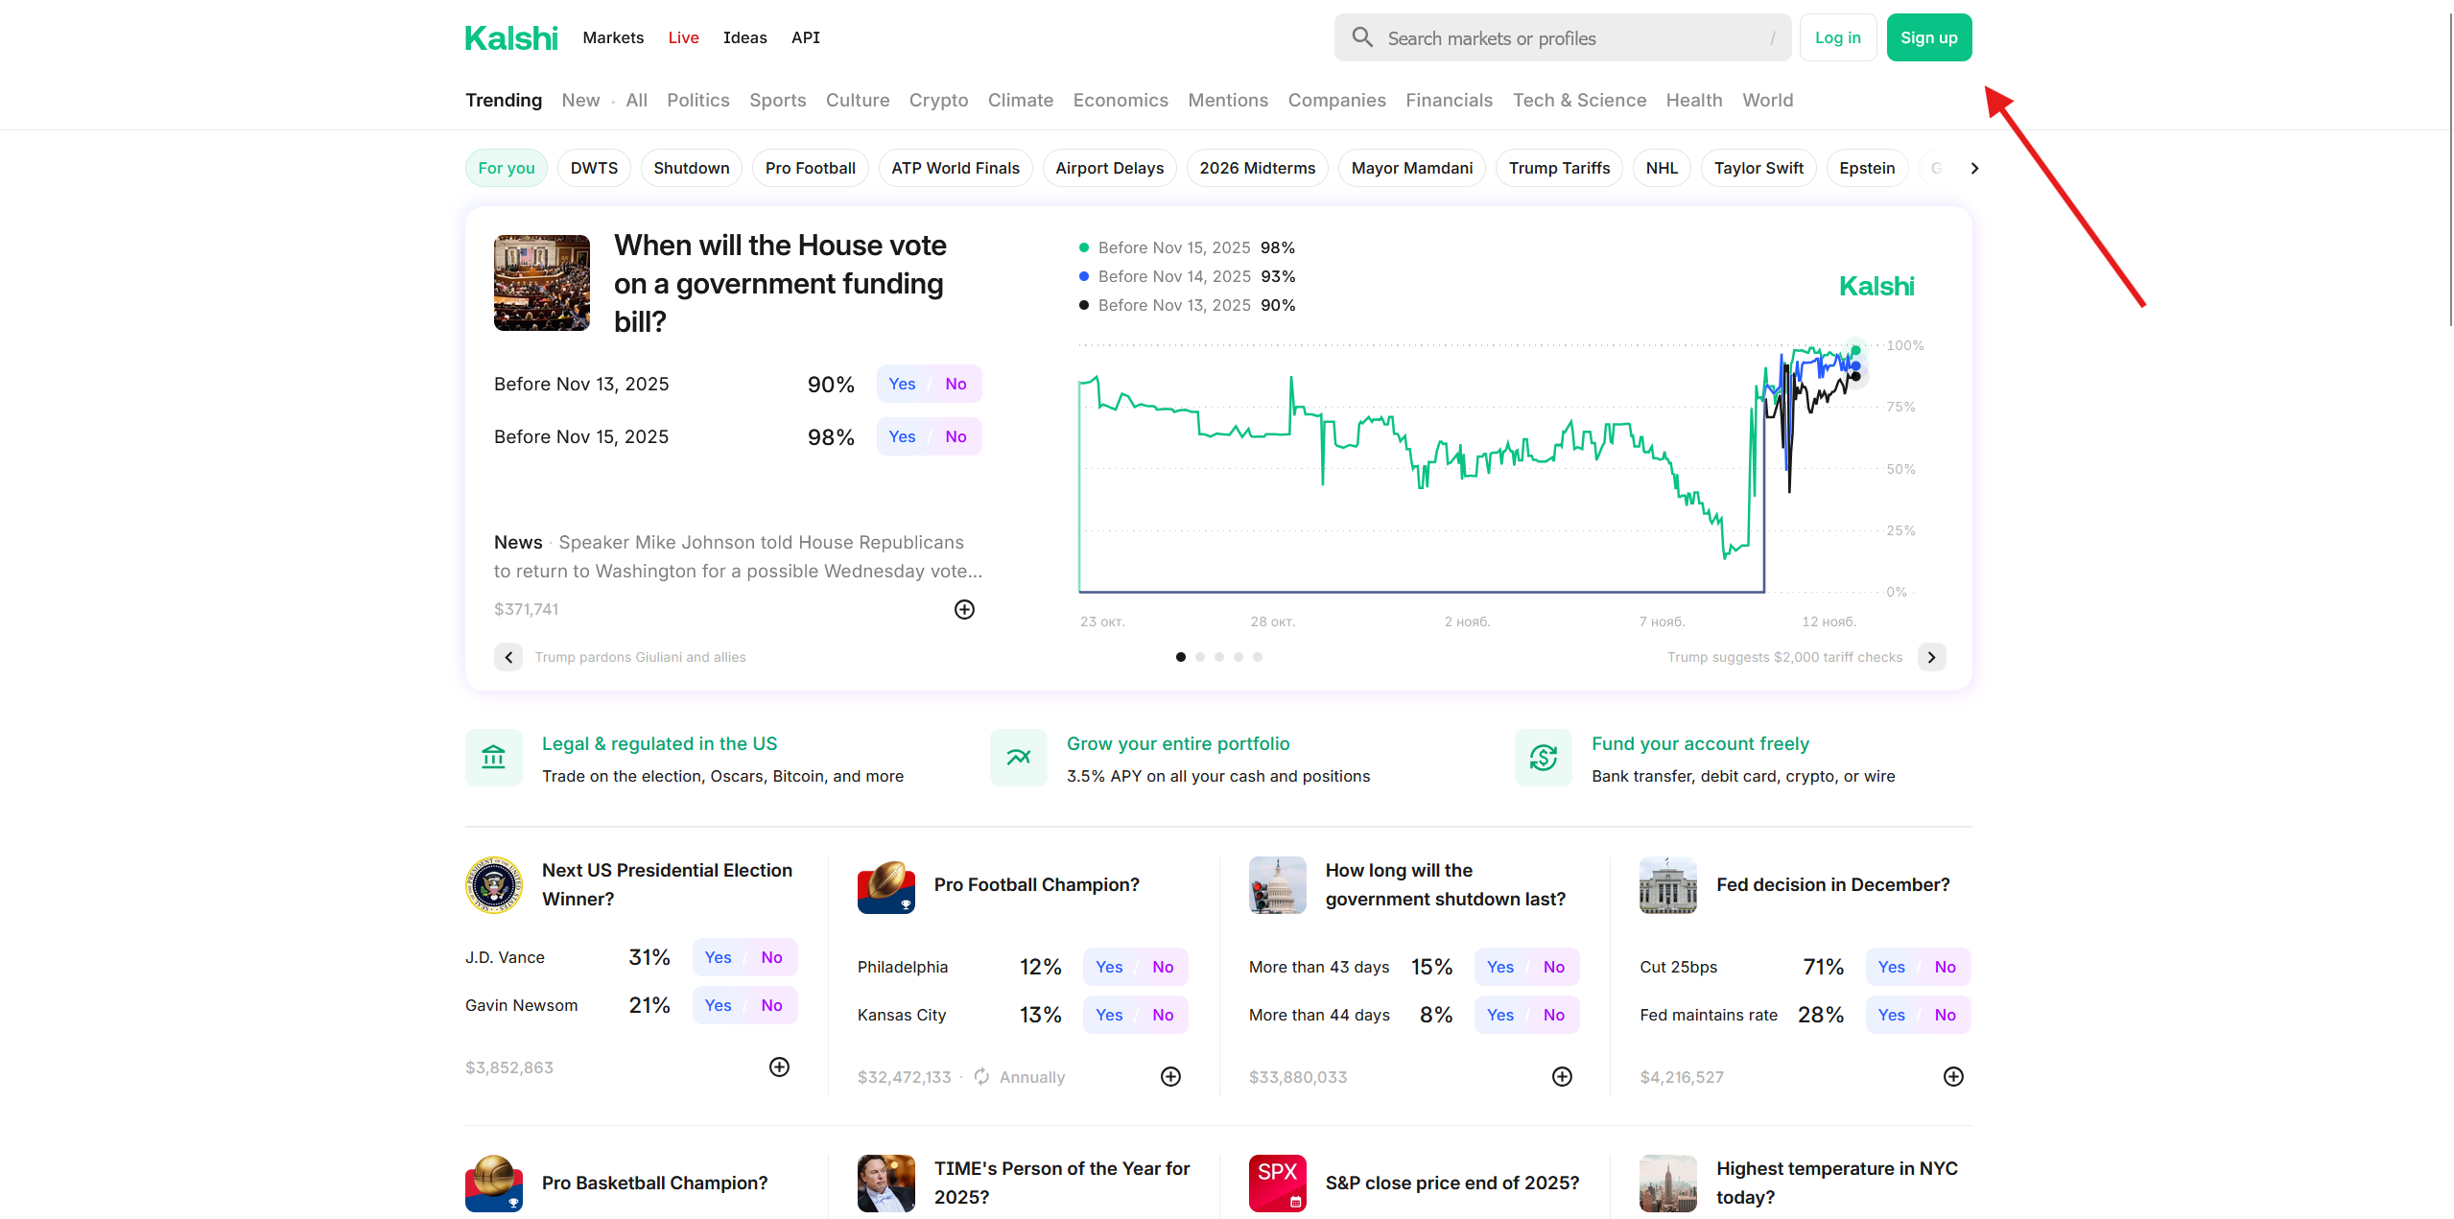Click the bank icon beside Legal & regulated

pyautogui.click(x=493, y=758)
